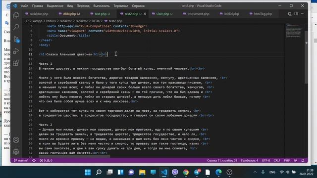Screen dimensions: 317x178
Task: Open Microsoft Edge from taskbar
Action: (218, 172)
